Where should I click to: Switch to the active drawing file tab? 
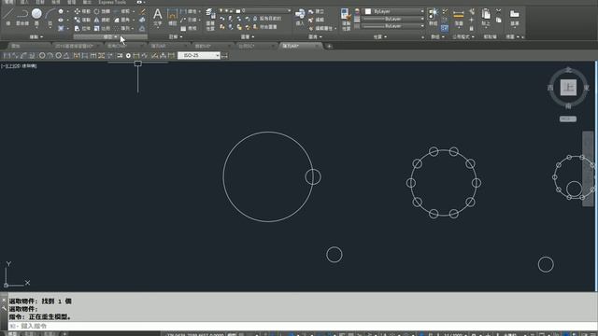tap(301, 46)
